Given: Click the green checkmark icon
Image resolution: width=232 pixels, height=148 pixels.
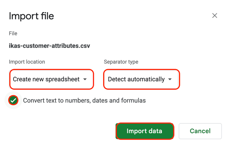Looking at the screenshot, I should click(x=14, y=101).
